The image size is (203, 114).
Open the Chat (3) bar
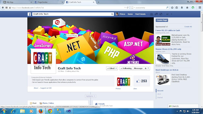[x=183, y=106]
